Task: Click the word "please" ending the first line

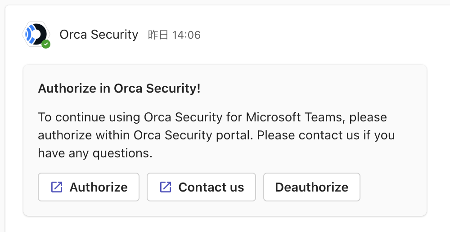Action: click(368, 118)
